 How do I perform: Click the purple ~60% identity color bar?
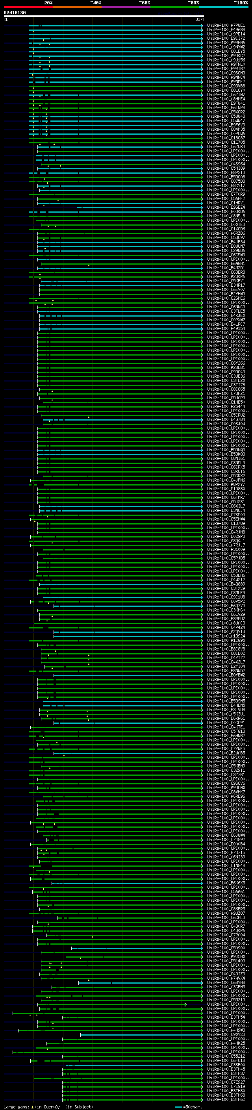click(126, 7)
